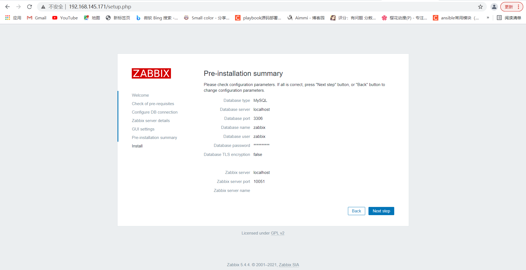This screenshot has height=270, width=526.
Task: Click the Database server value localhost
Action: click(262, 109)
